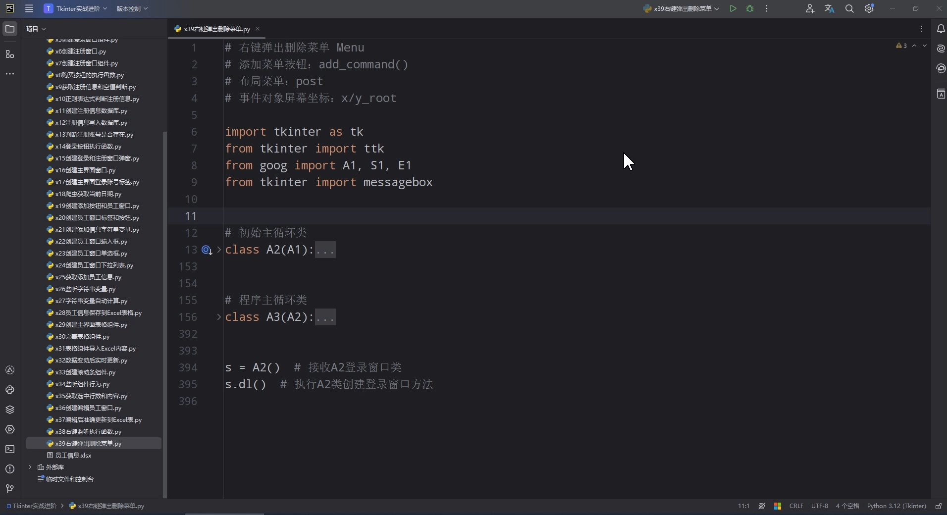Expand the 外部库 node in project tree
The image size is (947, 515).
click(x=31, y=467)
